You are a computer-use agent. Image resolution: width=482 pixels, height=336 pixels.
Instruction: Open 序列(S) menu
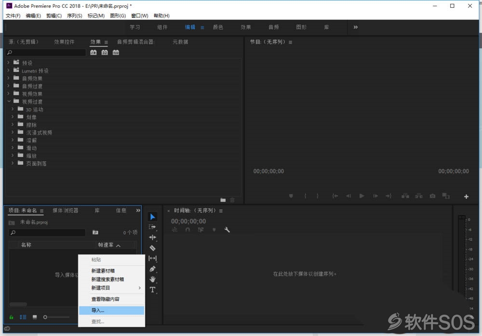[74, 16]
